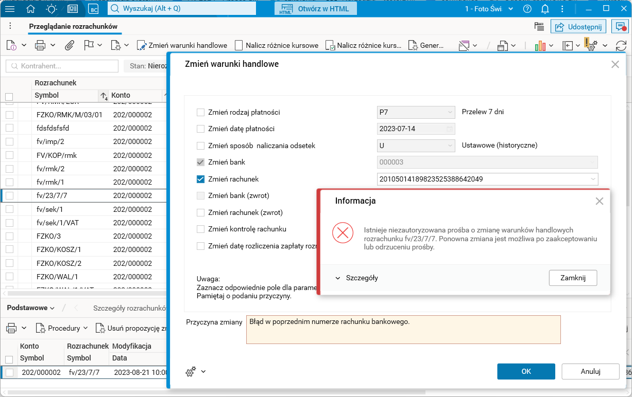Click the document info toolbar icon
This screenshot has width=632, height=397.
12,45
